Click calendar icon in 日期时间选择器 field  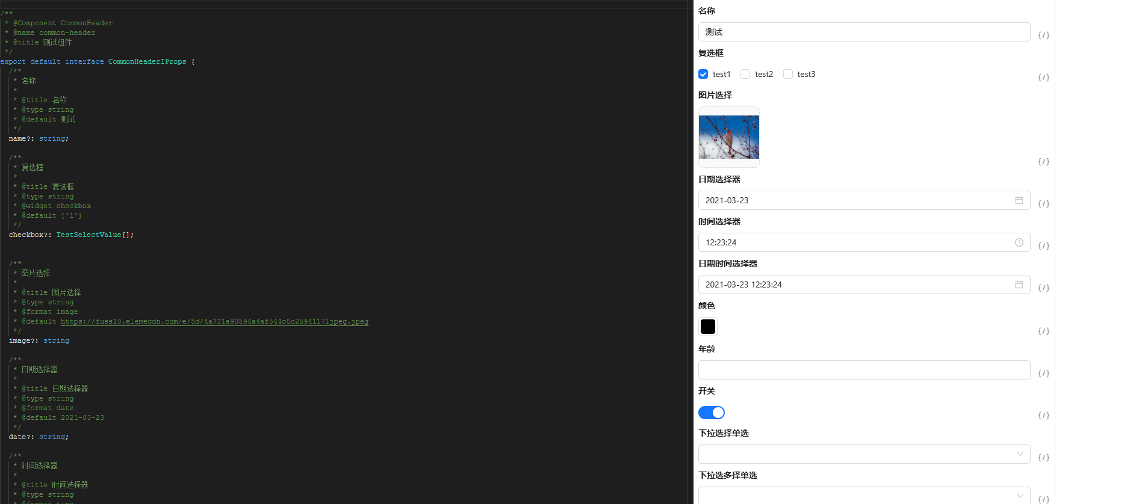pos(1019,284)
